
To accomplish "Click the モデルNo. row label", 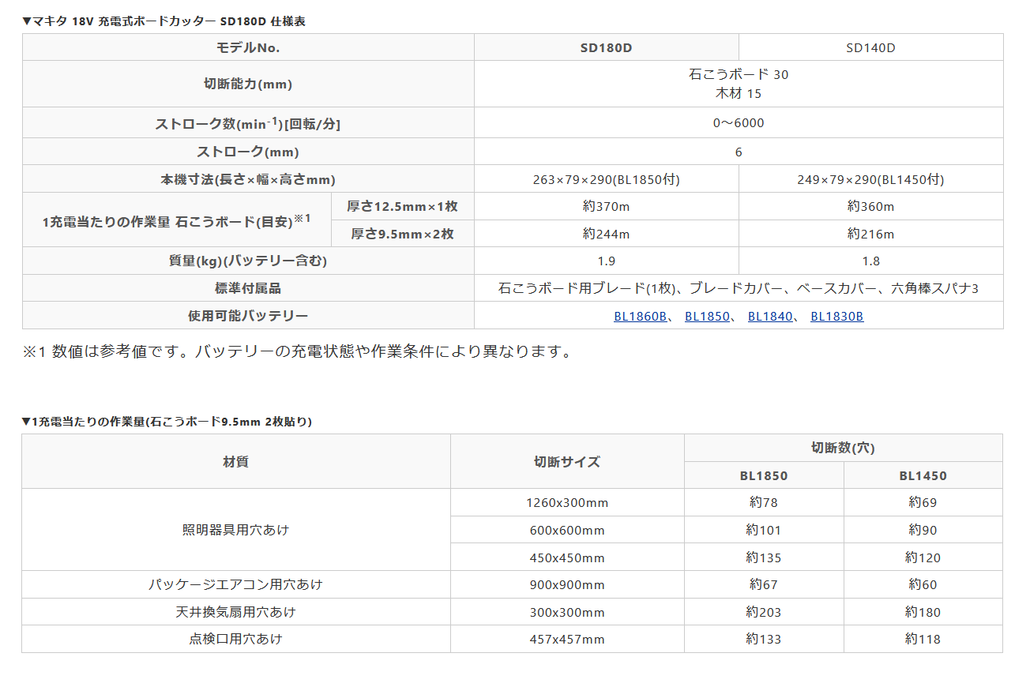I will pos(248,47).
